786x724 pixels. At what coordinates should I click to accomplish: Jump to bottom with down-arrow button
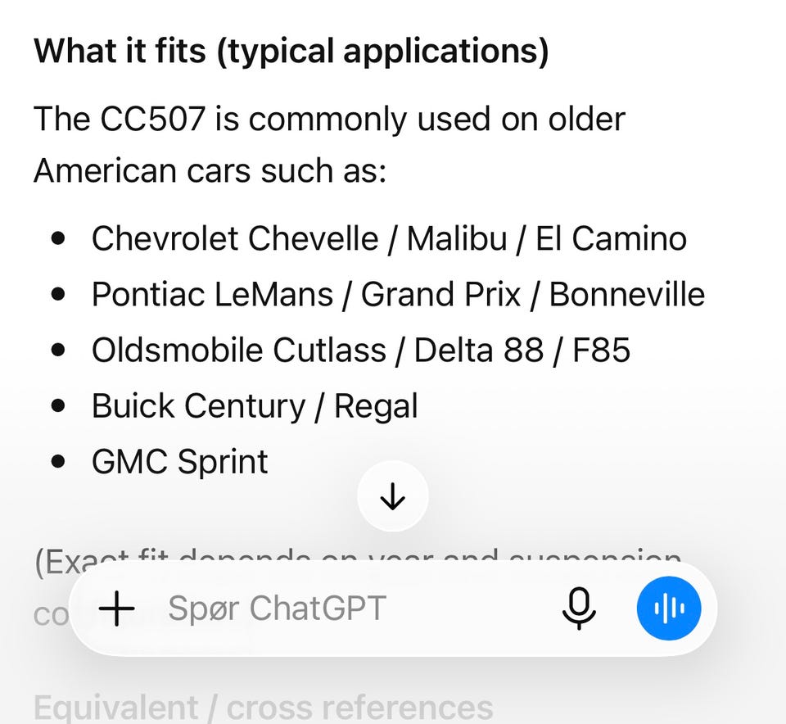pos(392,496)
